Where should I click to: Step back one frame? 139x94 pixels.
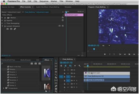(x=125, y=54)
